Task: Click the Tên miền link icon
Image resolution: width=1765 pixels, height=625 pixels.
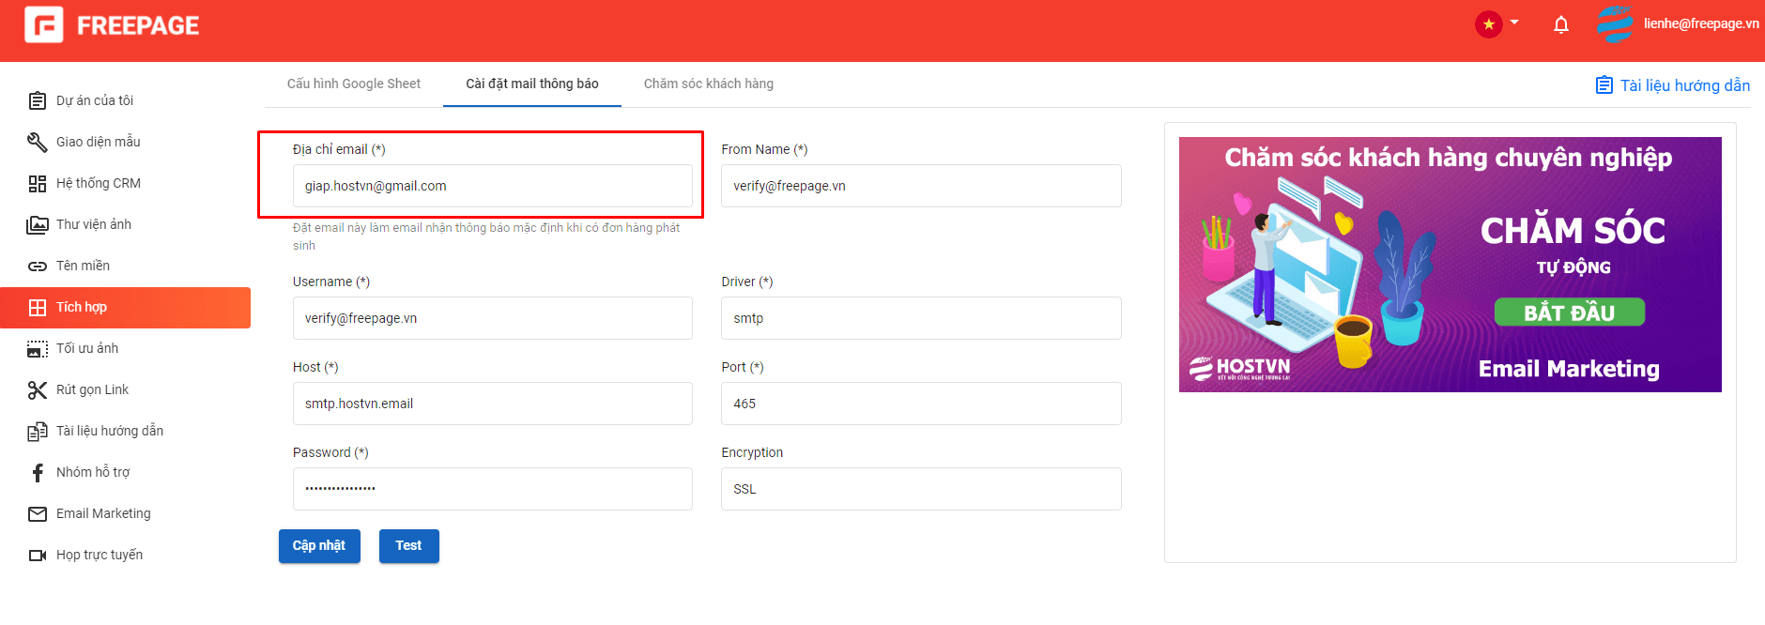Action: [x=38, y=266]
